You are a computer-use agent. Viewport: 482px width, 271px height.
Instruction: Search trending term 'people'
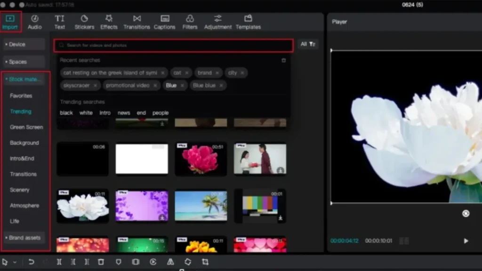pos(160,113)
